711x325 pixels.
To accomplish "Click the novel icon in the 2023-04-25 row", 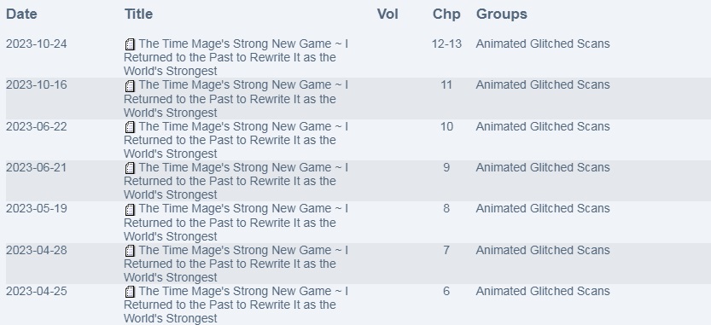I will click(x=130, y=292).
